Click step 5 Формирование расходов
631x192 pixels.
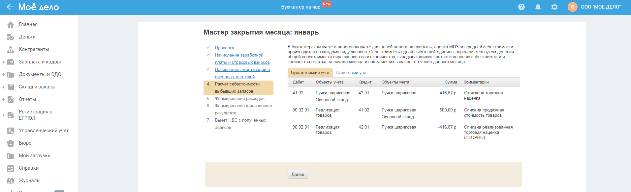239,99
